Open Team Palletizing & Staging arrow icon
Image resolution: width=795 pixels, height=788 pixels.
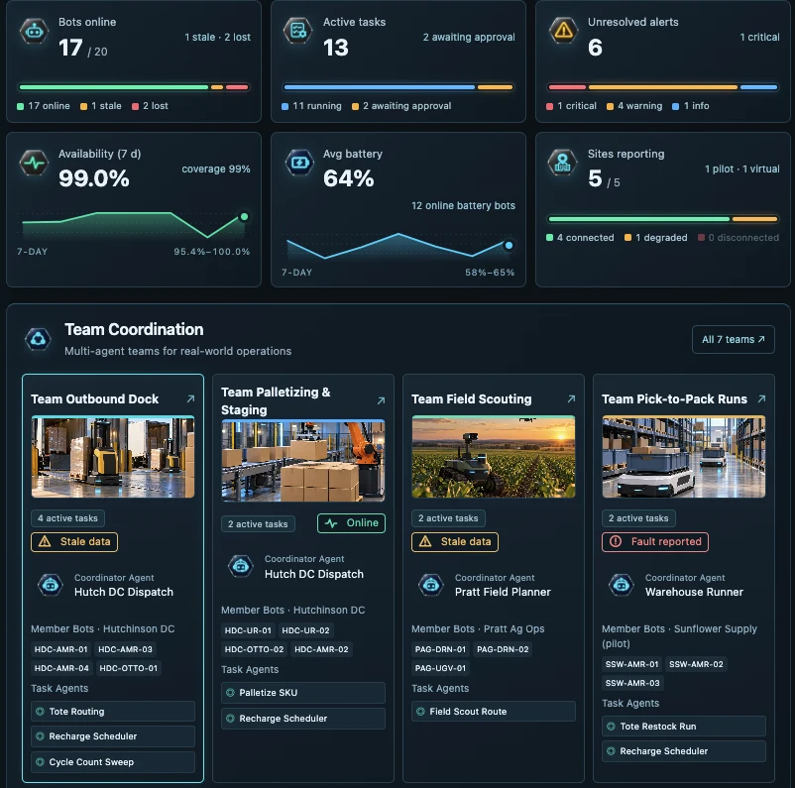pyautogui.click(x=381, y=401)
